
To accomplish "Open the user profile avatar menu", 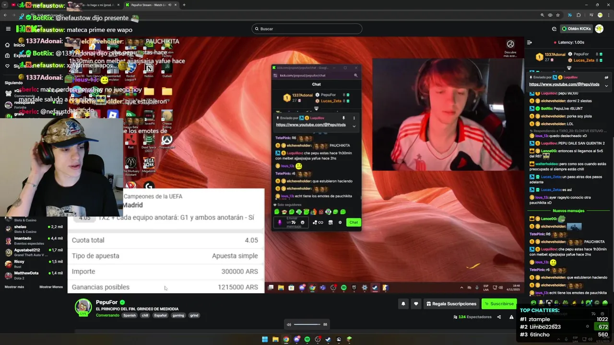I will coord(599,29).
